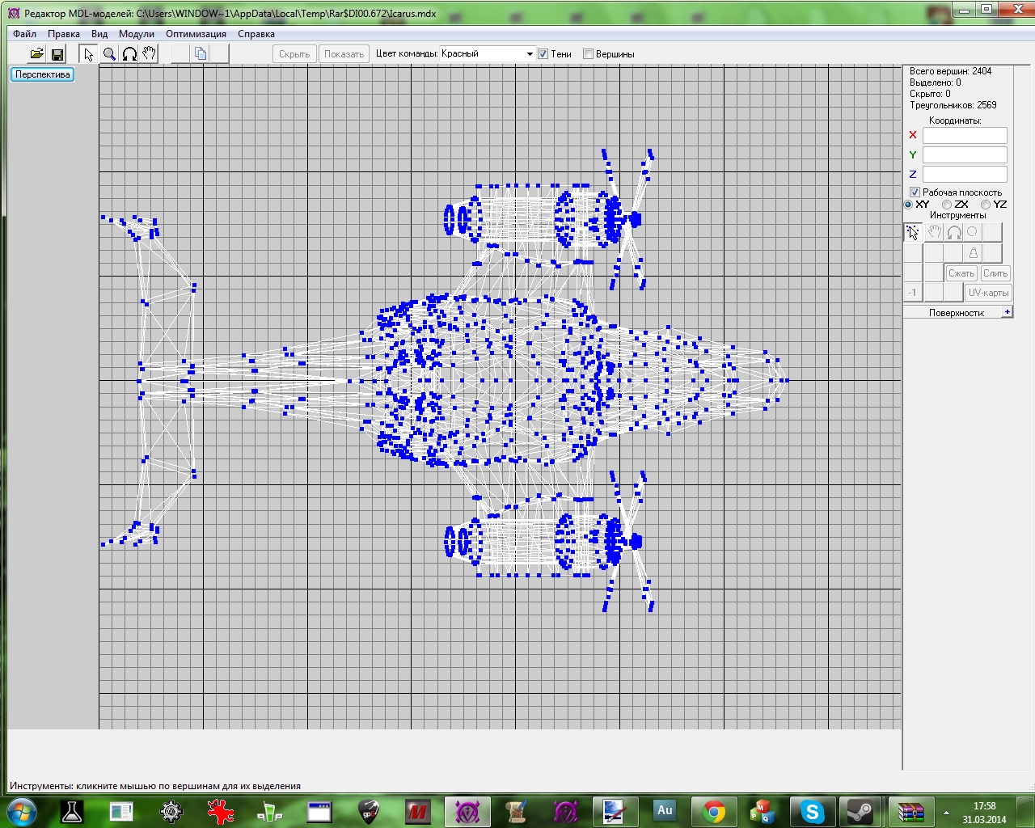Viewport: 1035px width, 828px height.
Task: Select the XY working plane radio button
Action: coord(909,205)
